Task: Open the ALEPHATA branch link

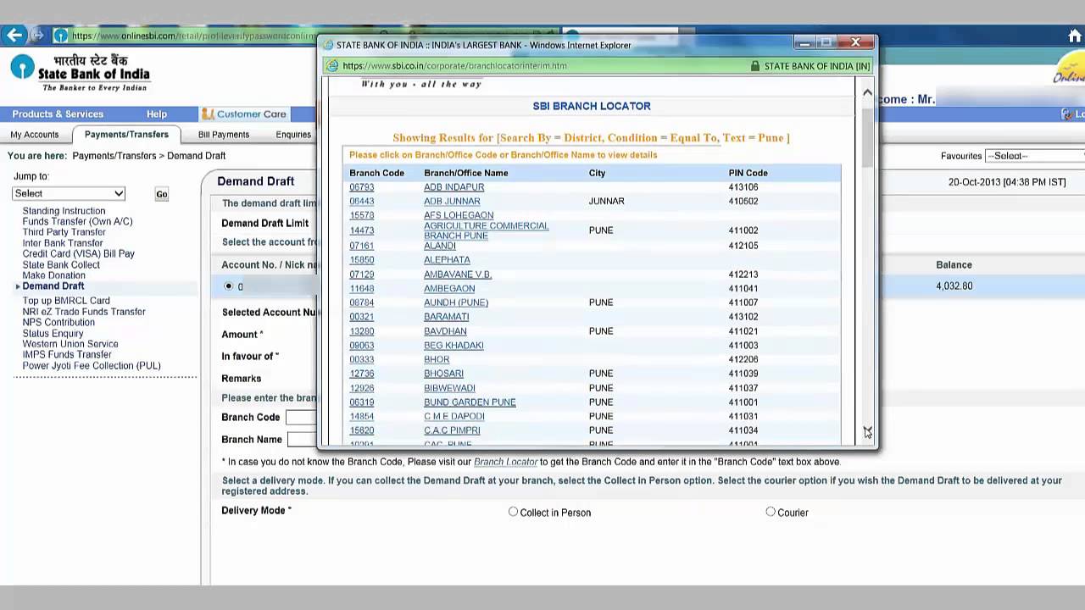Action: 447,260
